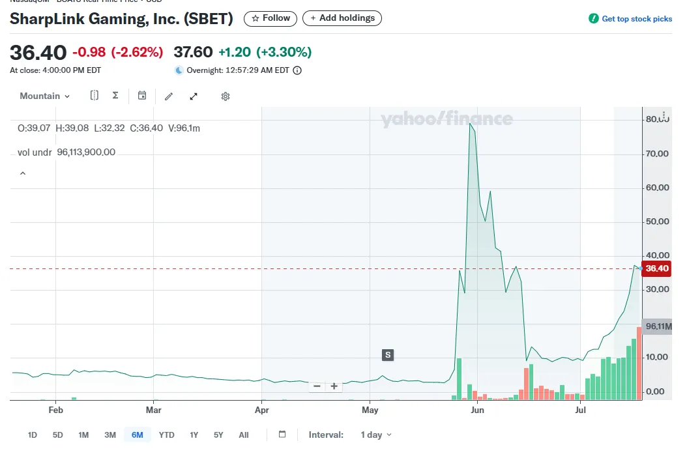687x458 pixels.
Task: Zoom out the chart with minus button
Action: [x=317, y=386]
